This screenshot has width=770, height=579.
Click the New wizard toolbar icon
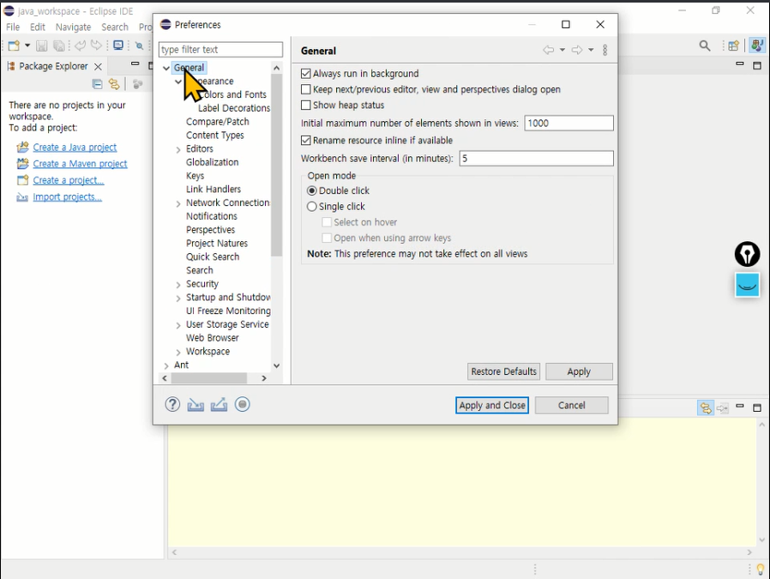click(x=14, y=45)
